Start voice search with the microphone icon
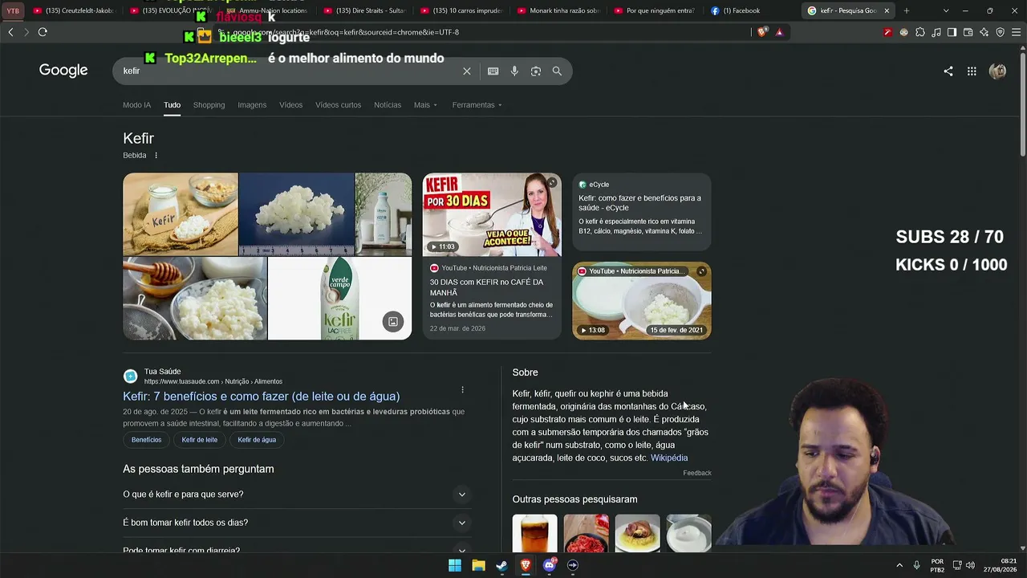The width and height of the screenshot is (1027, 578). point(514,71)
